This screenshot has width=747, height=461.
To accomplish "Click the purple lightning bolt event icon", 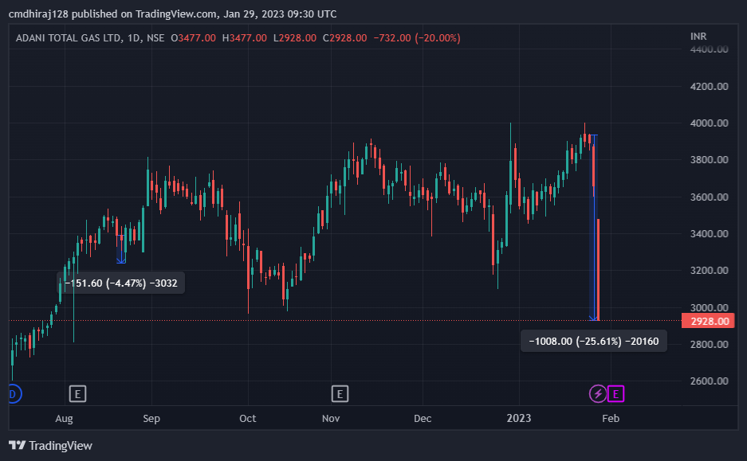I will click(x=598, y=394).
